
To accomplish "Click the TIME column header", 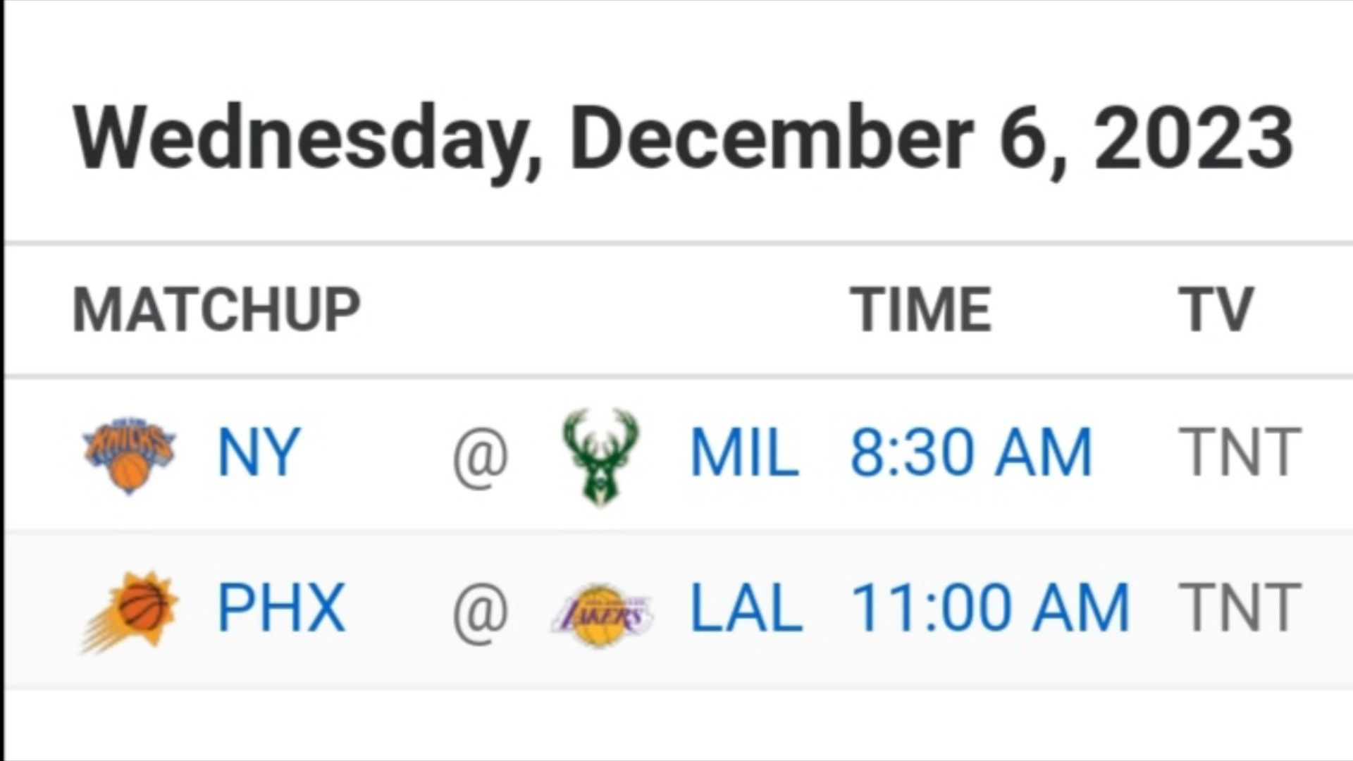I will (x=921, y=309).
